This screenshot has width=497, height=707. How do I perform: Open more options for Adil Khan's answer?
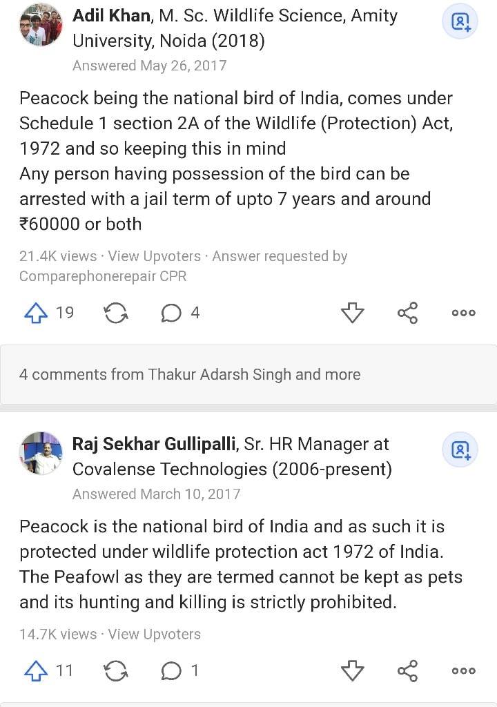click(x=464, y=313)
